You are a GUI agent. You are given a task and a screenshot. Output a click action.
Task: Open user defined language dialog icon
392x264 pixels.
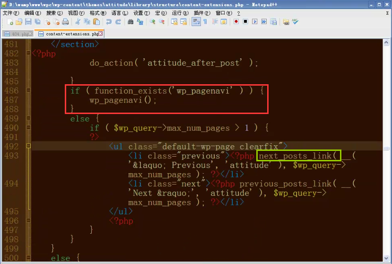[224, 22]
